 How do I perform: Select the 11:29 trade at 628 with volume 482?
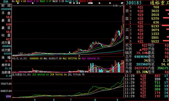147,76
